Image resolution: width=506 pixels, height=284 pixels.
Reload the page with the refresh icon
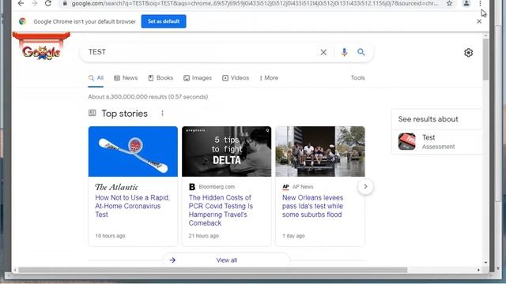click(48, 3)
